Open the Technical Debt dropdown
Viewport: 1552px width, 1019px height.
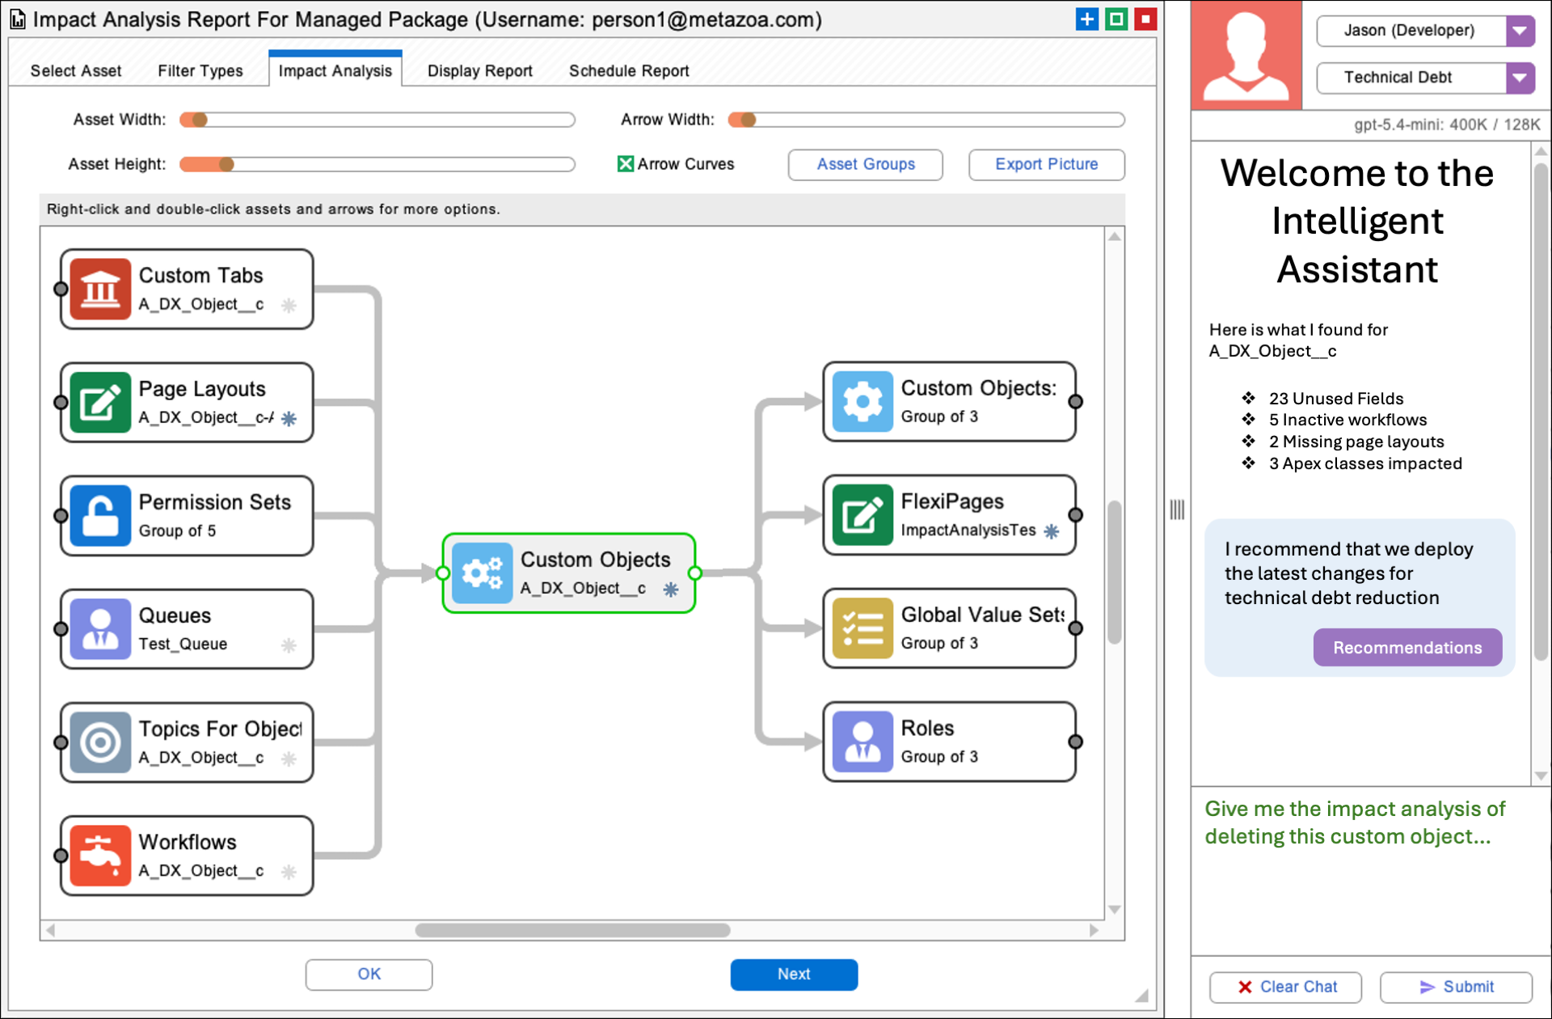coord(1520,78)
